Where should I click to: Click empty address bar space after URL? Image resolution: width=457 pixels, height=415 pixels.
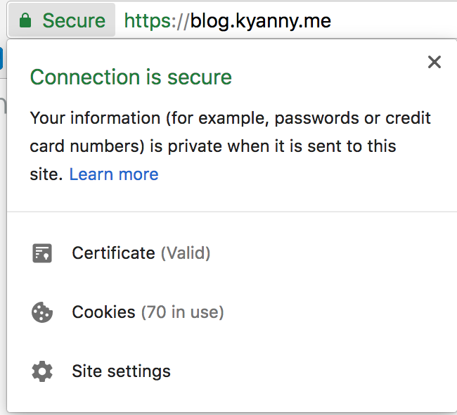click(x=394, y=21)
